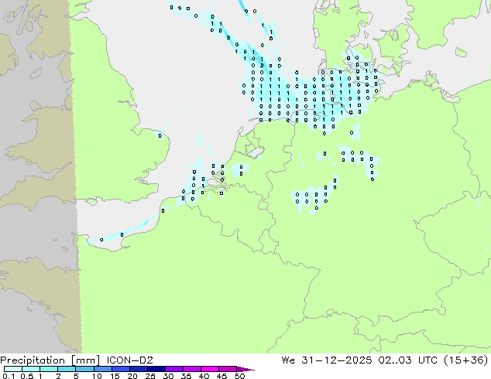Viewport: 491px width, 379px height.
Task: Click the 25–30 mm navy legend swatch
Action: pos(156,369)
